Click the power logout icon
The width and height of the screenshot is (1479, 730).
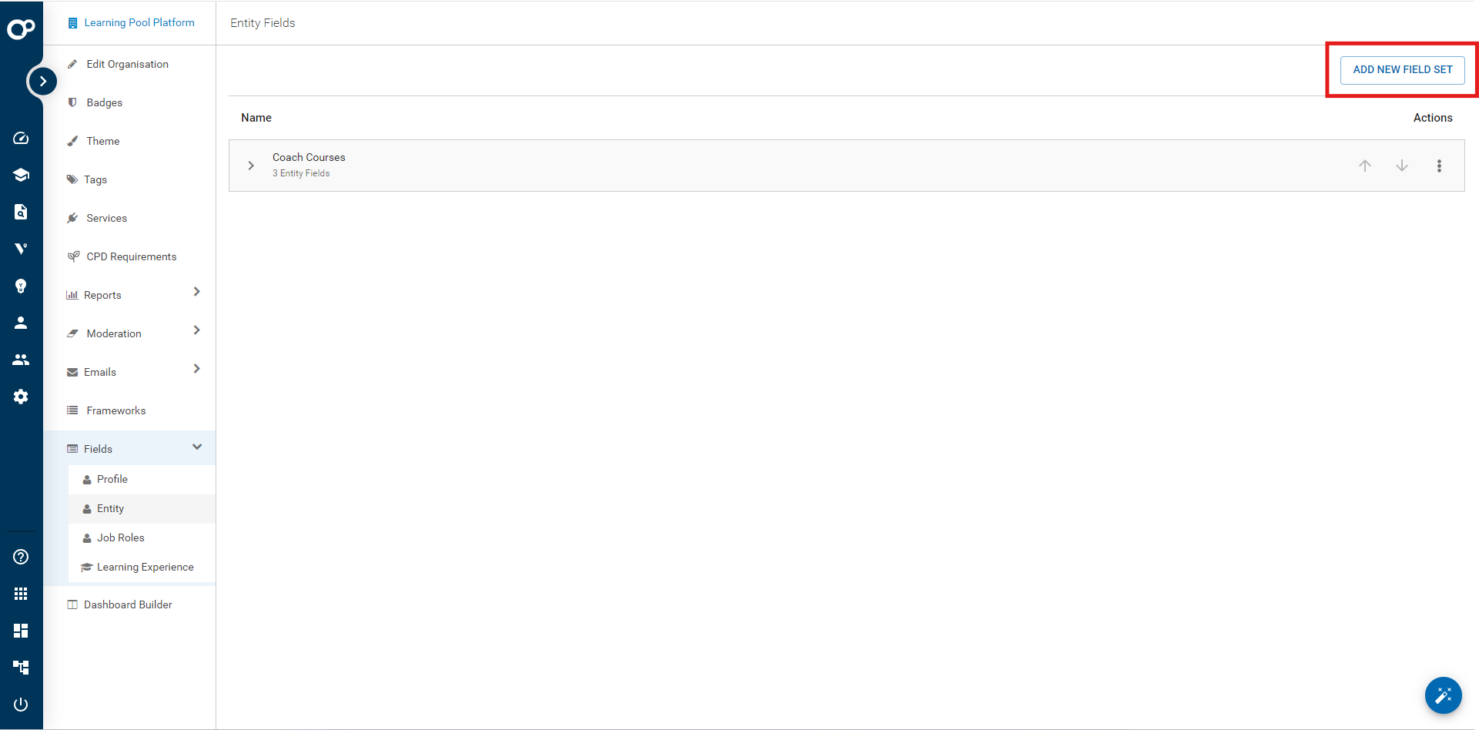click(21, 705)
